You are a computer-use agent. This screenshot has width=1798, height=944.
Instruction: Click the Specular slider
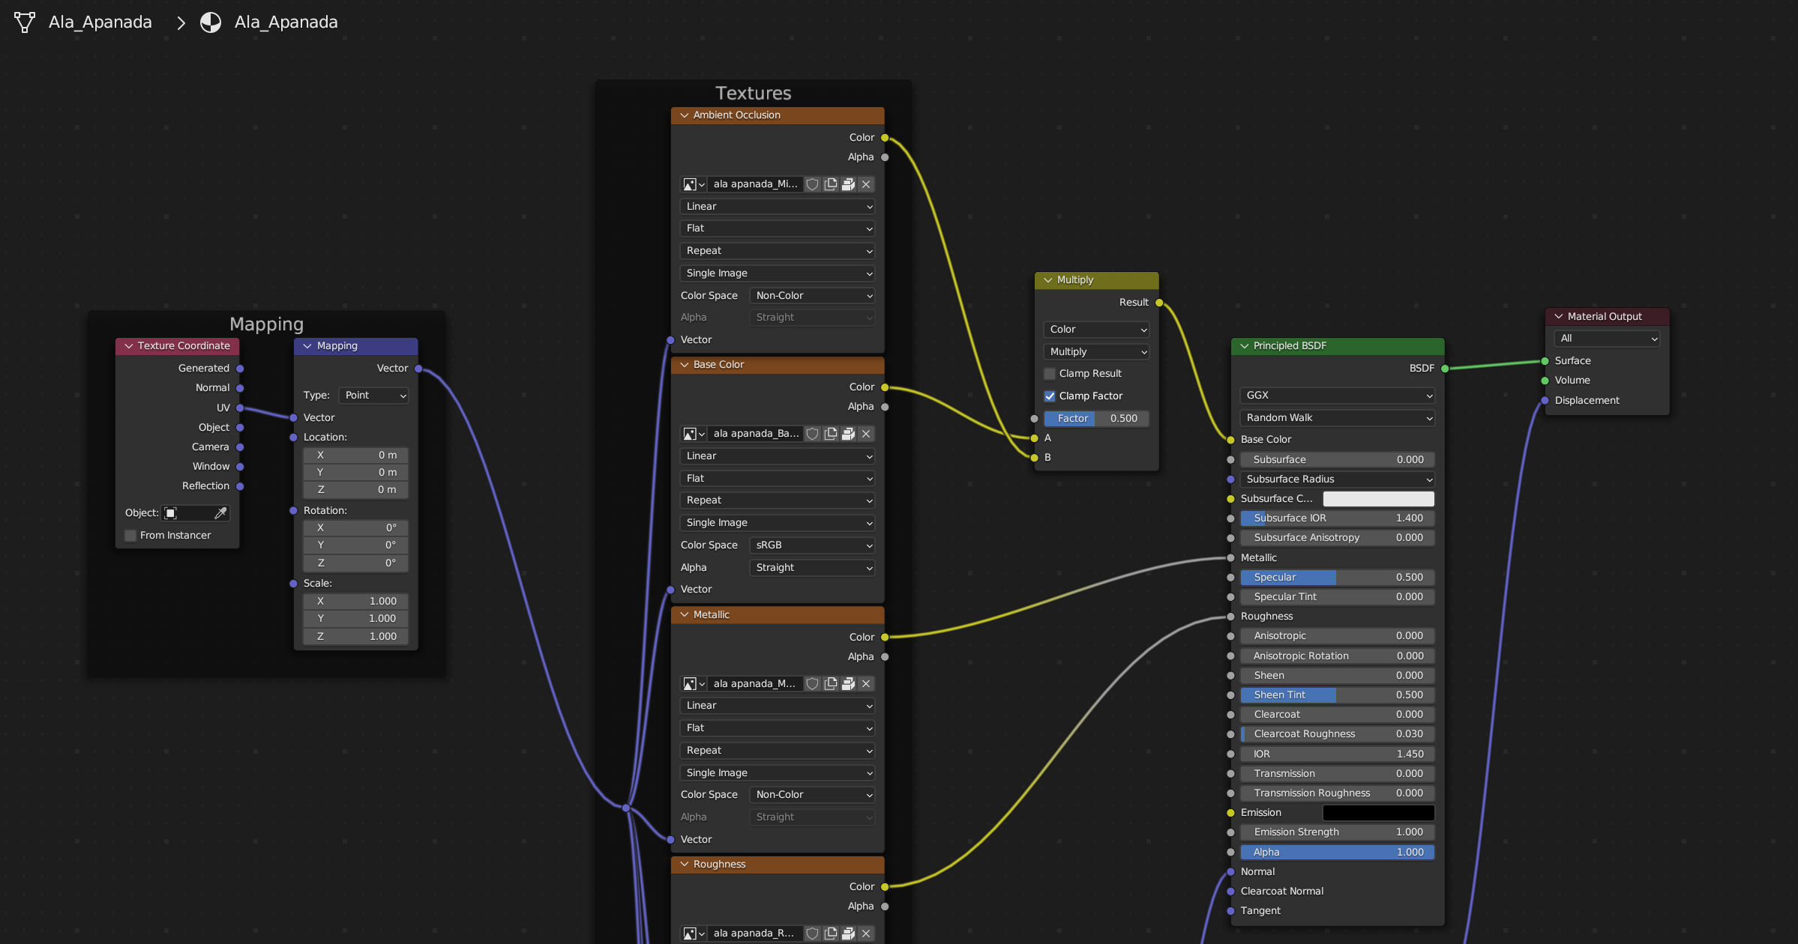pos(1337,578)
